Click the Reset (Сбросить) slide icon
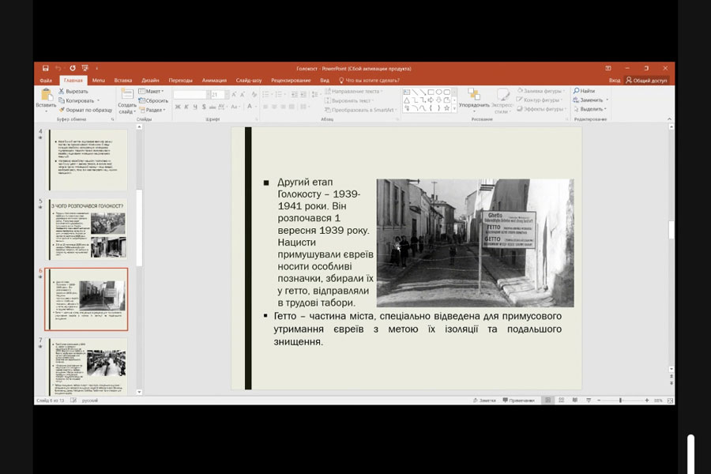The height and width of the screenshot is (474, 711). click(x=142, y=100)
